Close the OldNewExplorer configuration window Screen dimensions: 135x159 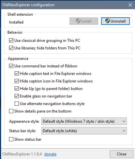pyautogui.click(x=130, y=5)
